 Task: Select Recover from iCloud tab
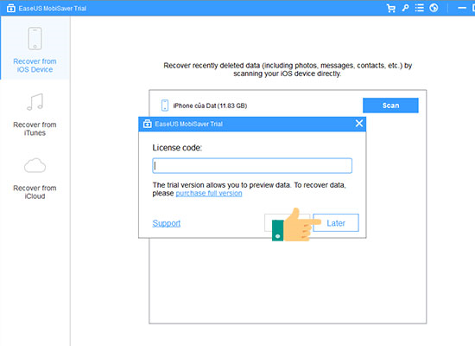[x=35, y=178]
